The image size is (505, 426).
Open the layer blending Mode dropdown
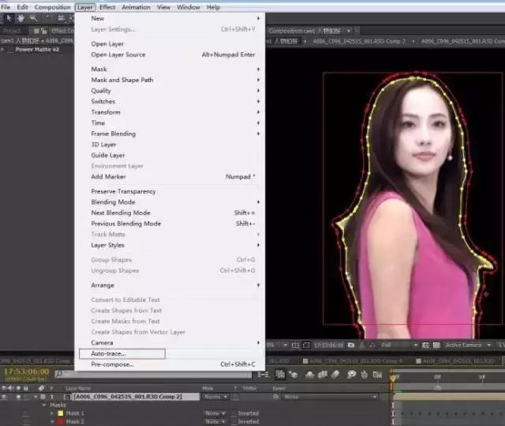(215, 397)
